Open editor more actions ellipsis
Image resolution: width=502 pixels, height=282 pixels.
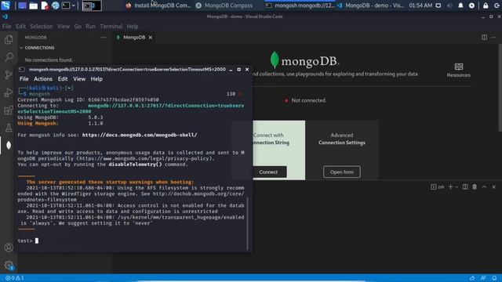click(493, 38)
